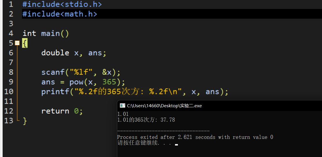The height and width of the screenshot is (157, 322).
Task: Click the Process exited message in console
Action: [x=195, y=137]
